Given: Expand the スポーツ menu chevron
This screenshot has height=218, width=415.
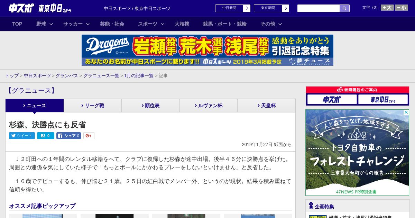Looking at the screenshot, I should [163, 24].
